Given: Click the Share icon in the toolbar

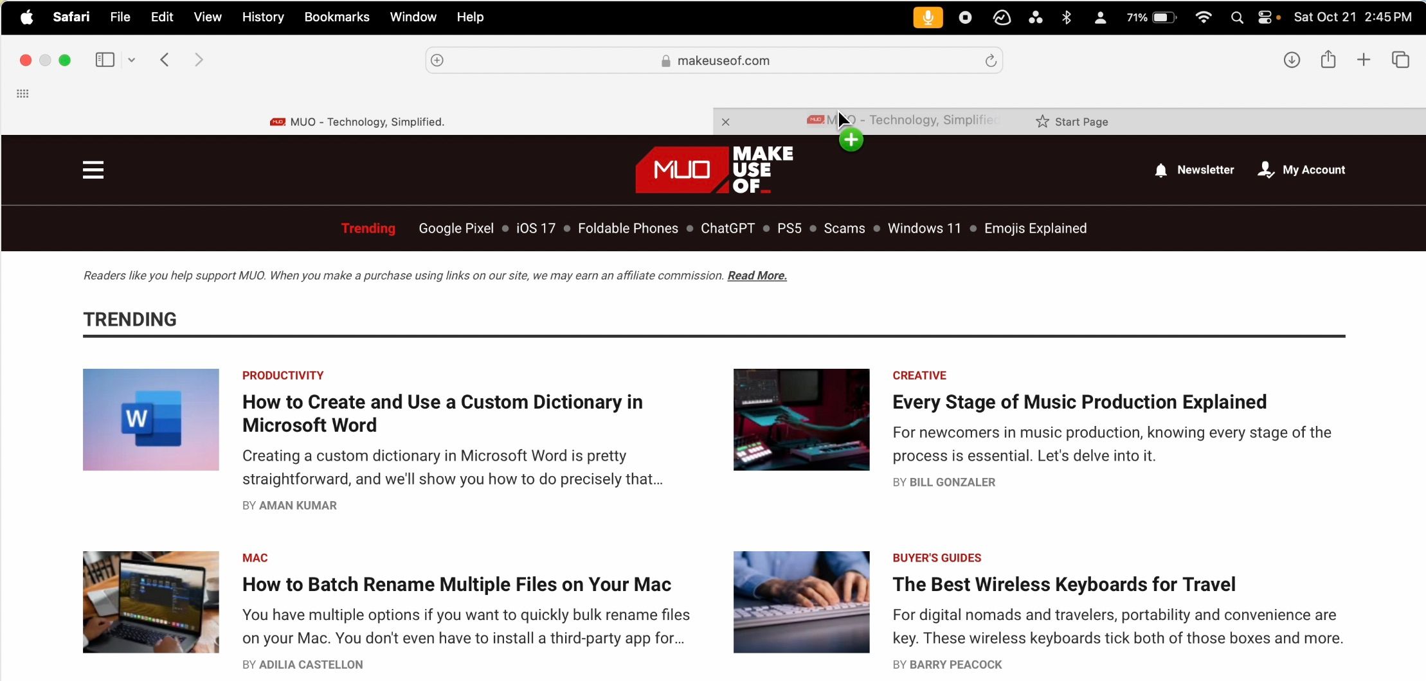Looking at the screenshot, I should click(1328, 59).
